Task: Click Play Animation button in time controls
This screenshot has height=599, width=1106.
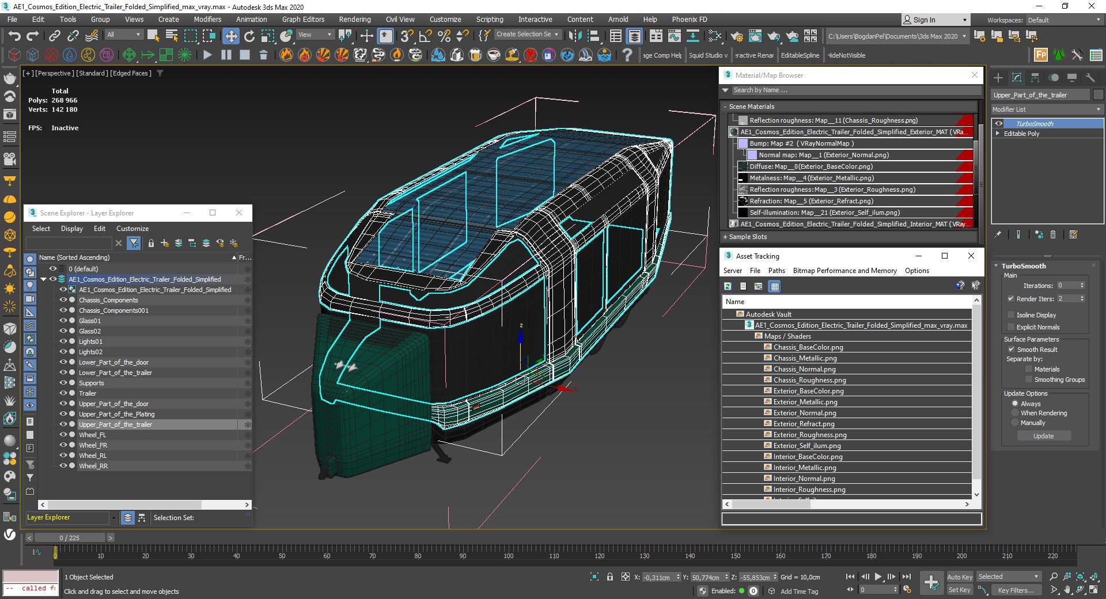Action: (x=878, y=577)
